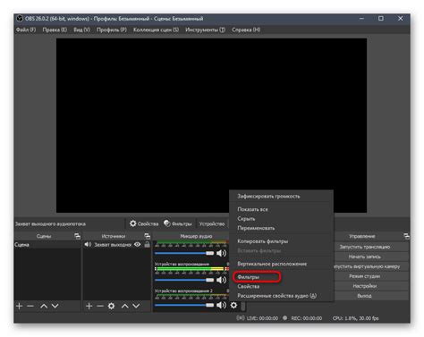The image size is (424, 337).
Task: Click the streaming status icon before LIVE
Action: point(241,318)
